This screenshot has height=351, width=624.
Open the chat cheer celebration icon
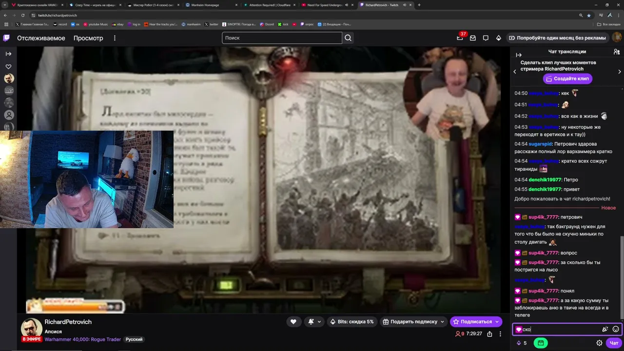(605, 330)
